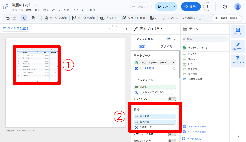Click the ブレンド toolbar button

click(108, 18)
